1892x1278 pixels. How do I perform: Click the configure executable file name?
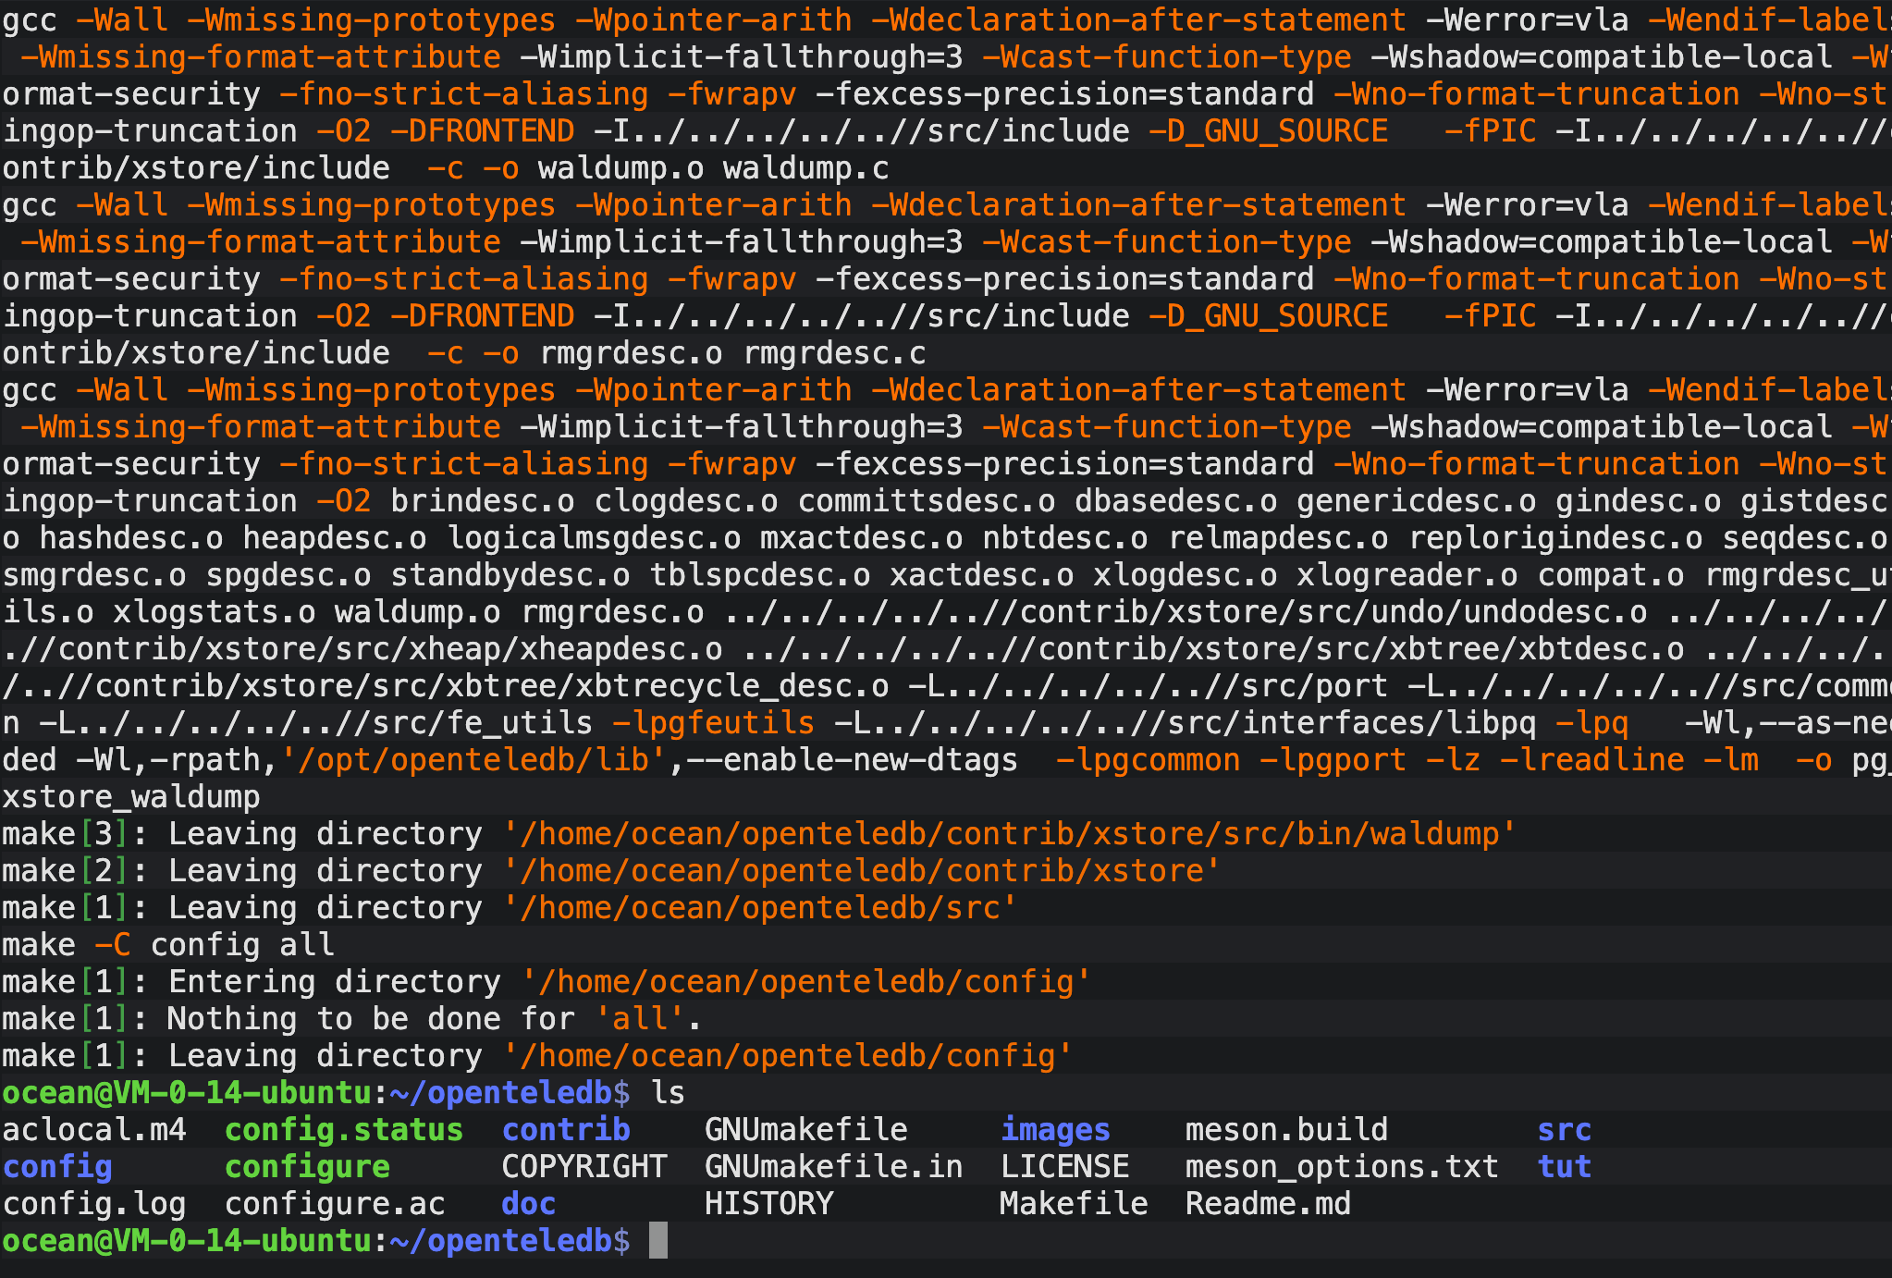[x=307, y=1166]
